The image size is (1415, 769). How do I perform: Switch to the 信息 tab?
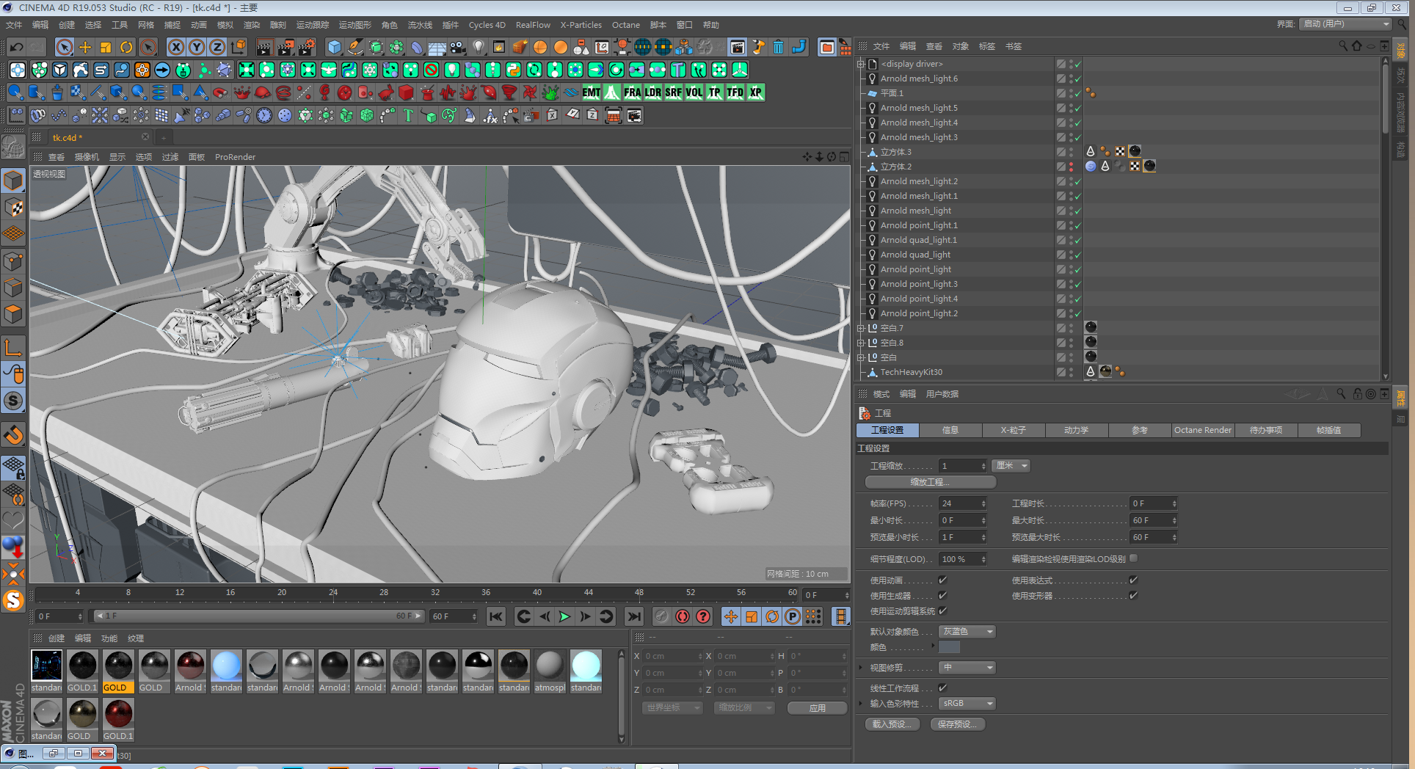tap(950, 431)
